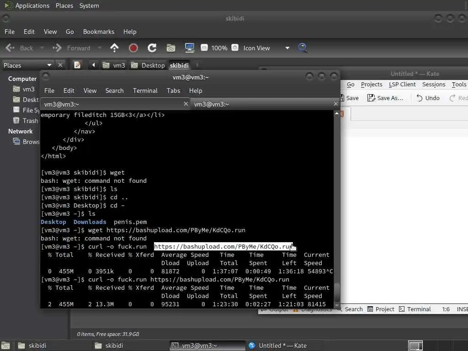Zoom out using the minus icon
Viewport: 468px width, 351px height.
click(204, 48)
